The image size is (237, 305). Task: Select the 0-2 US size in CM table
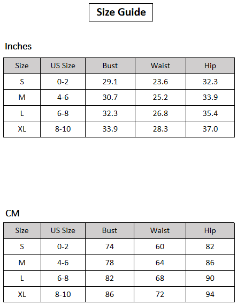point(63,246)
